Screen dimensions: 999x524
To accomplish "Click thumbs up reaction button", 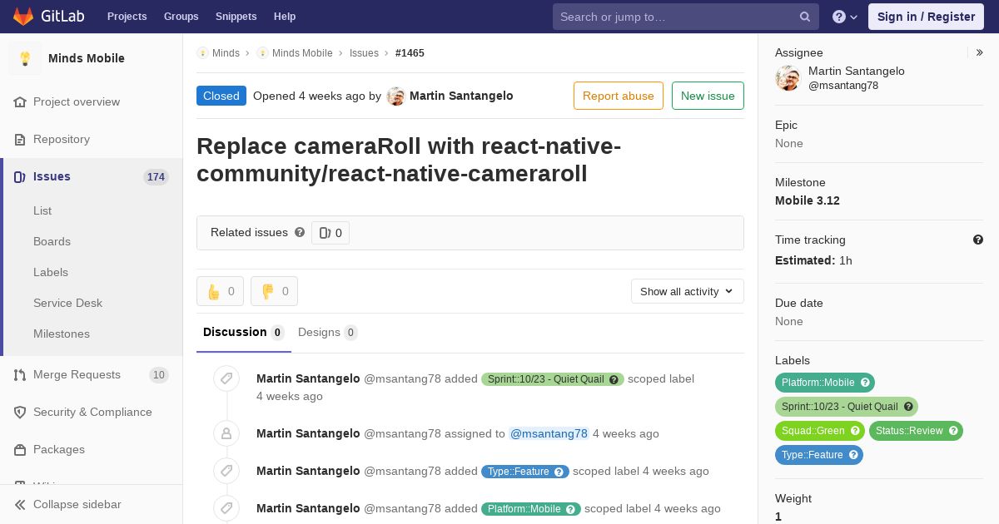I will click(220, 291).
